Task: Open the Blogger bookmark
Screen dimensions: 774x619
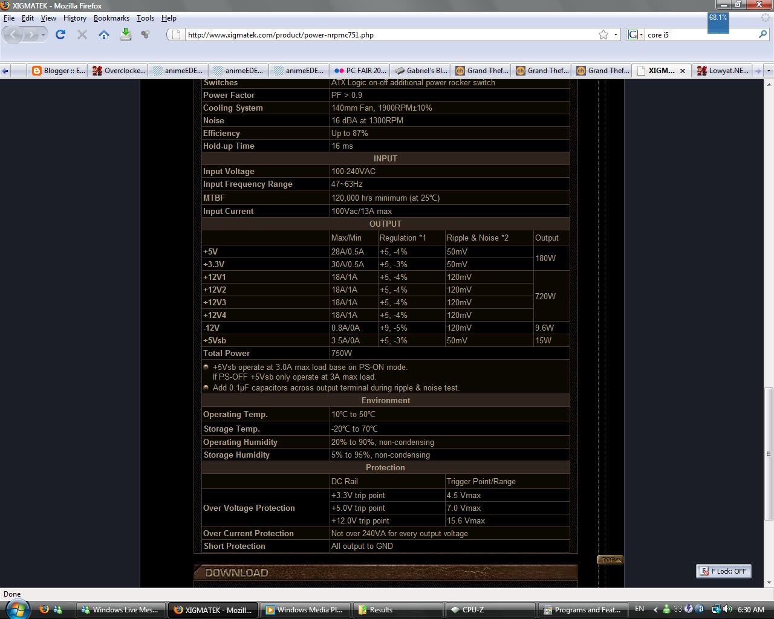Action: click(x=57, y=70)
